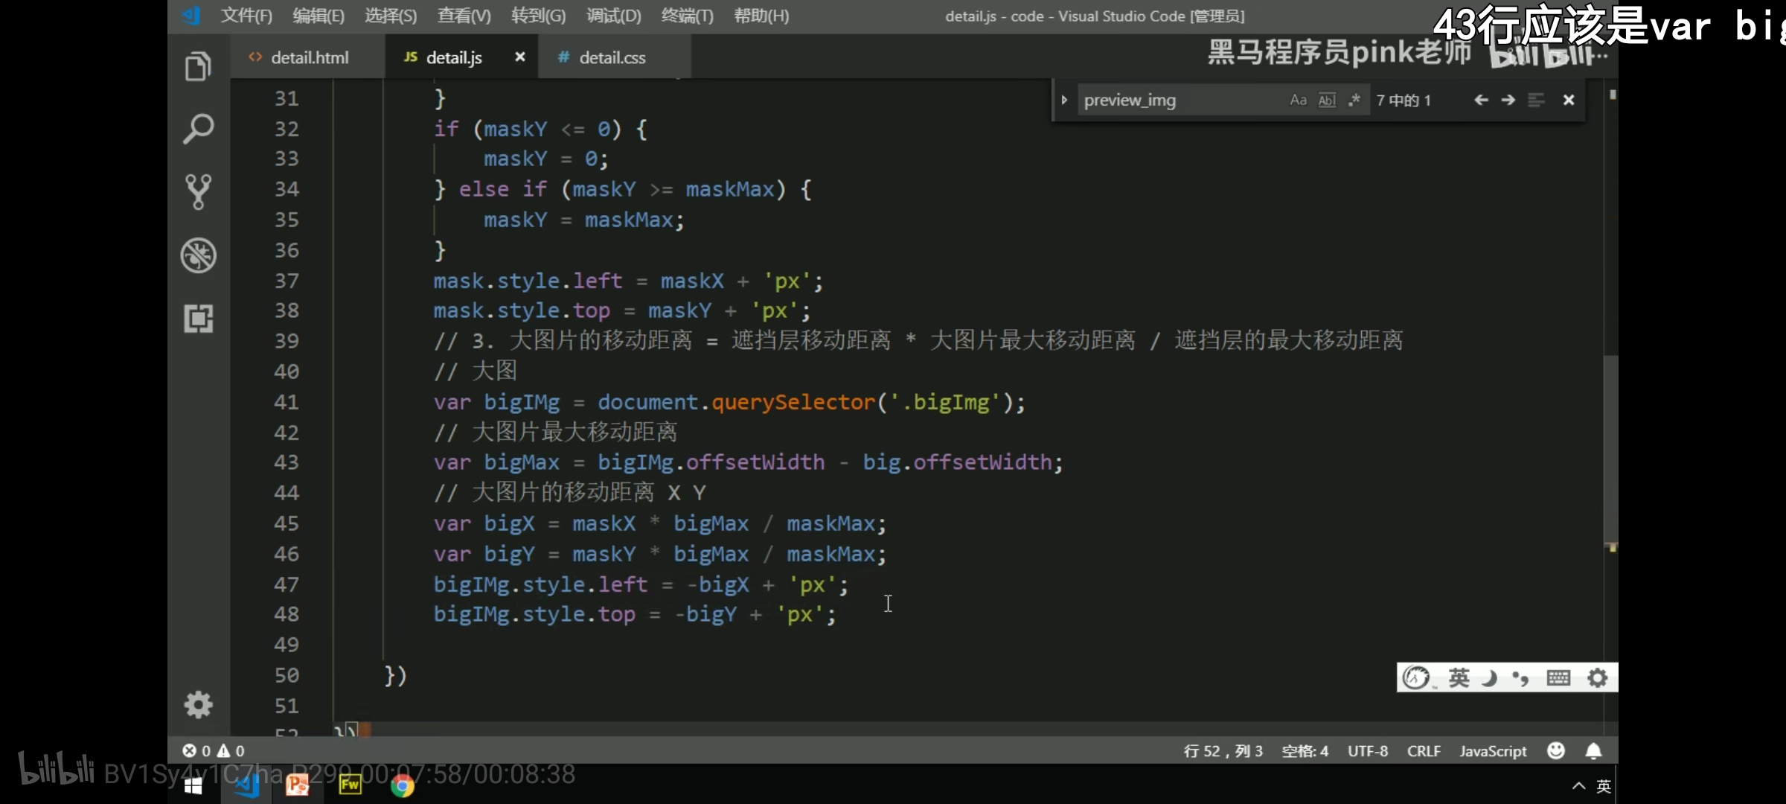Change the CRLF line ending setting
1786x804 pixels.
(1424, 750)
